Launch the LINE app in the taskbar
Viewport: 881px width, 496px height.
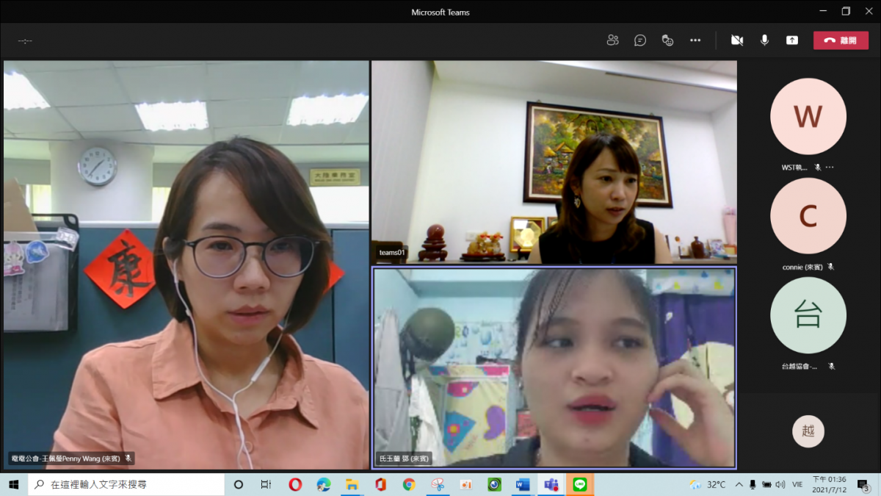579,485
